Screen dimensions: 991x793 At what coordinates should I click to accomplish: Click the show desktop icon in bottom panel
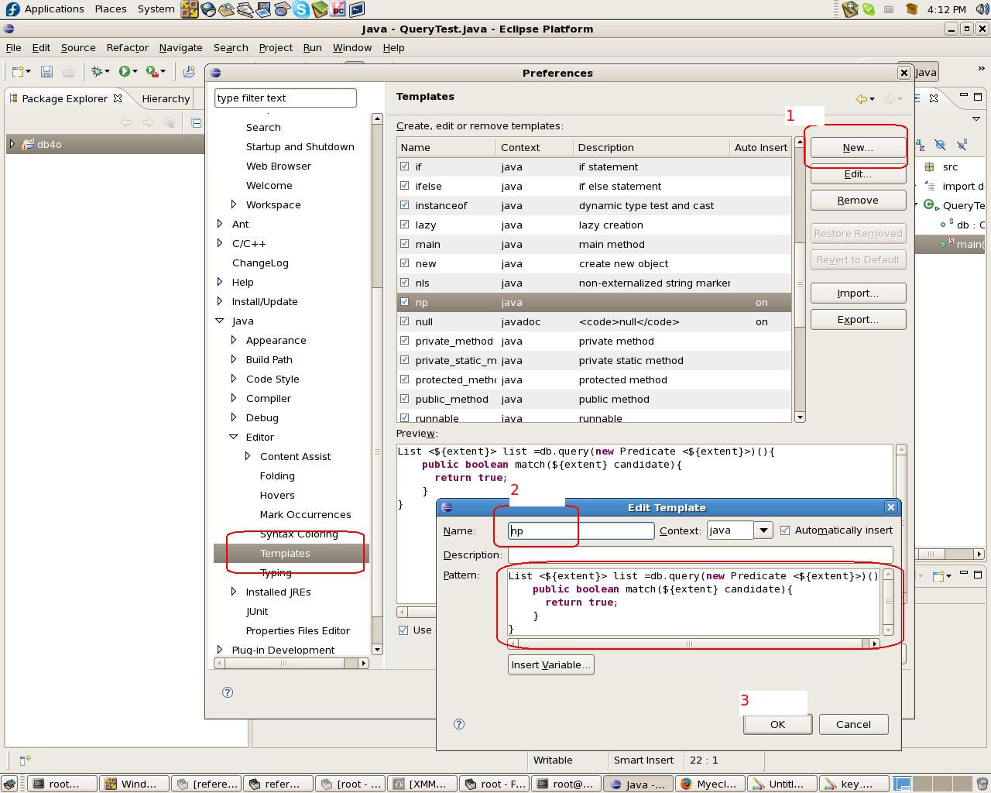(x=10, y=784)
